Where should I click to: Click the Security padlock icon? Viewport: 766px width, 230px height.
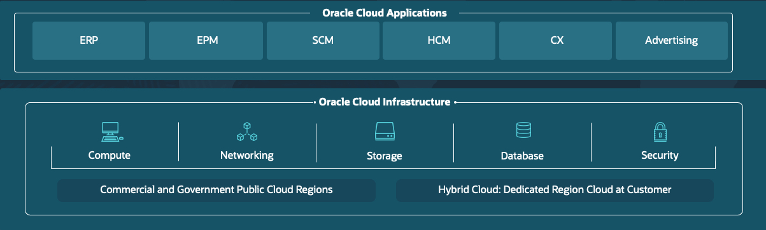660,132
